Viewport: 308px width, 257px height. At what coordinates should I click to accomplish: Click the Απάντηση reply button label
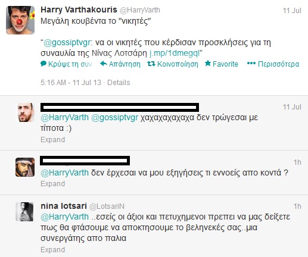125,64
